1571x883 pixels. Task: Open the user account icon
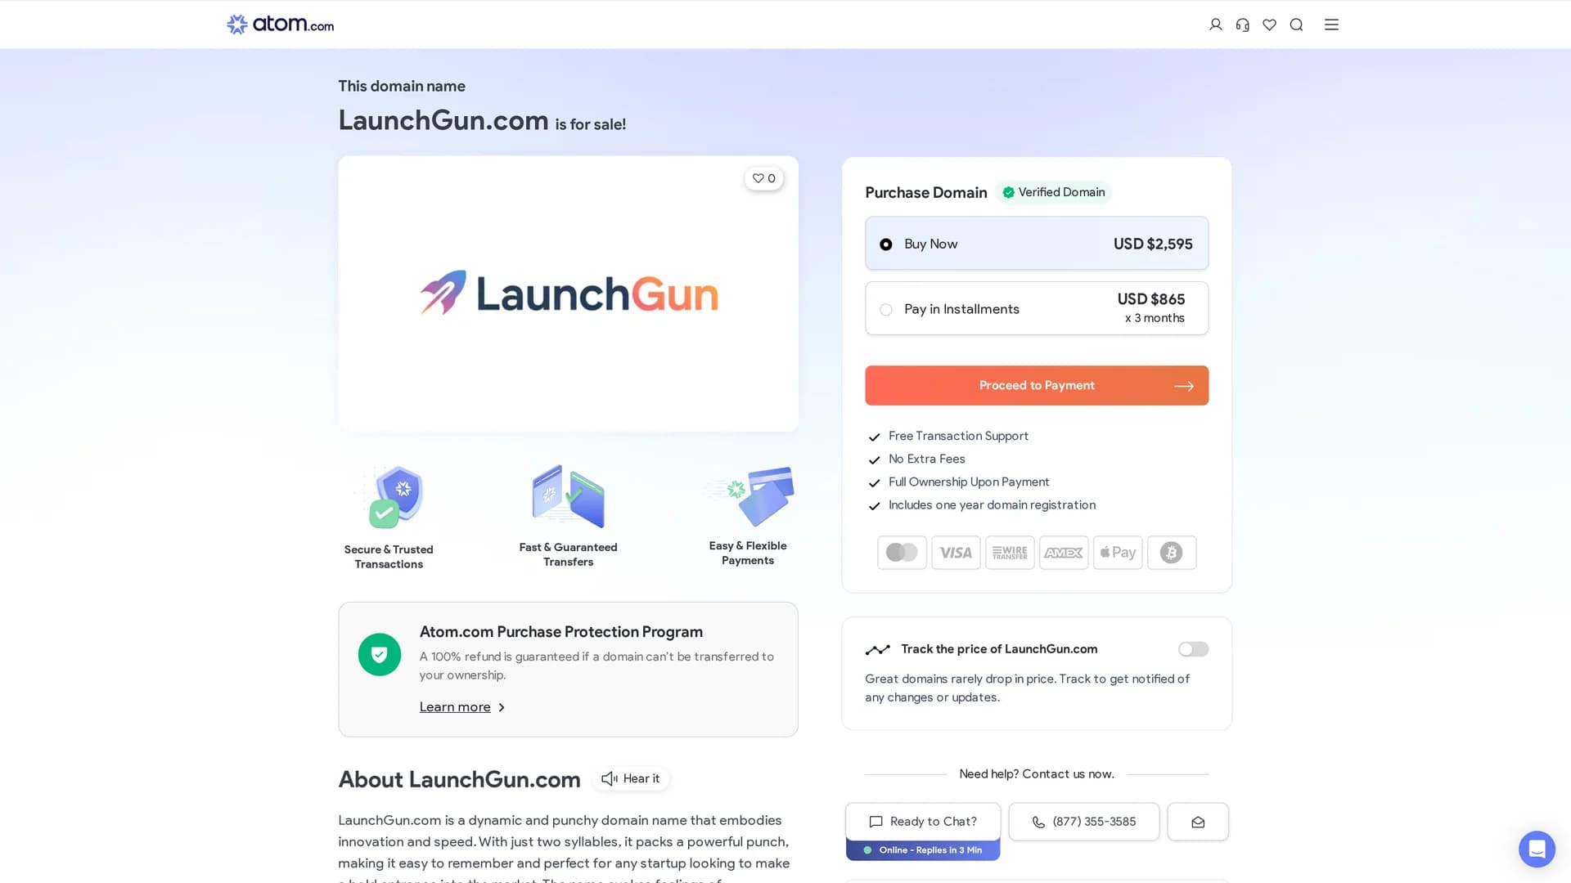coord(1216,25)
